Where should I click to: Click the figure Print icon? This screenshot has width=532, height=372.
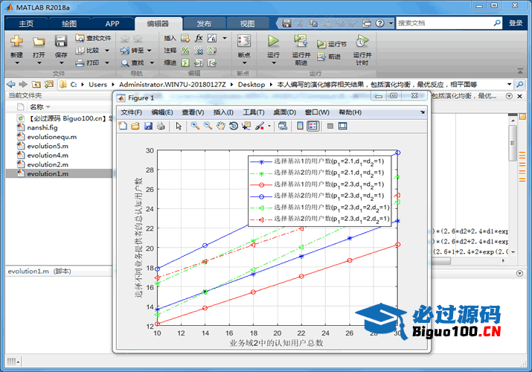coord(161,126)
